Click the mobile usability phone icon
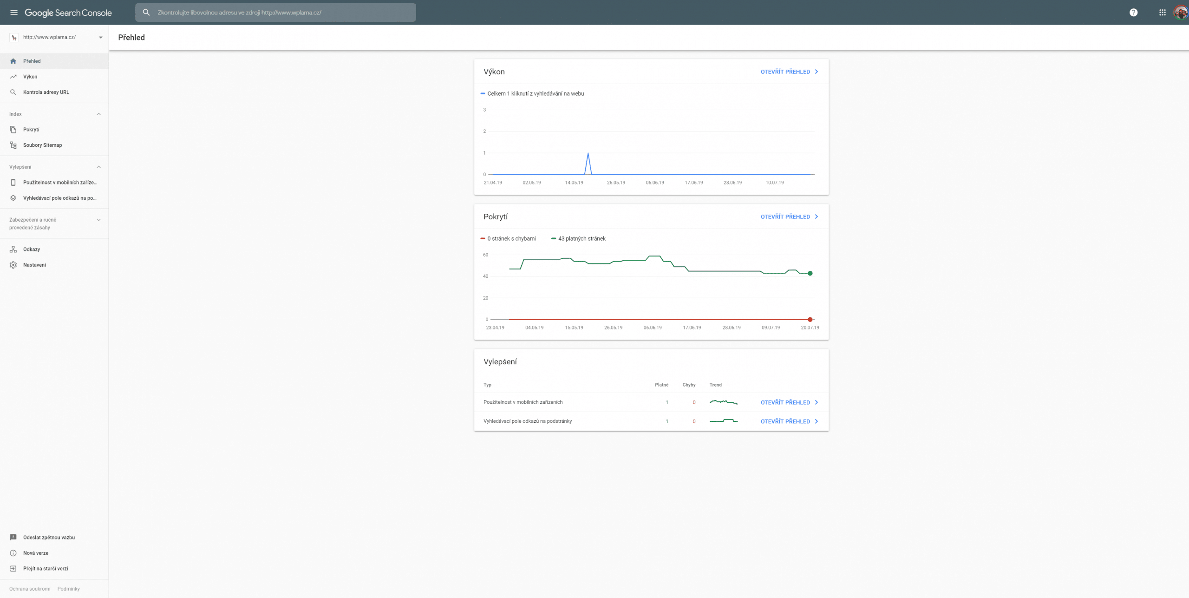Viewport: 1189px width, 598px height. [13, 183]
